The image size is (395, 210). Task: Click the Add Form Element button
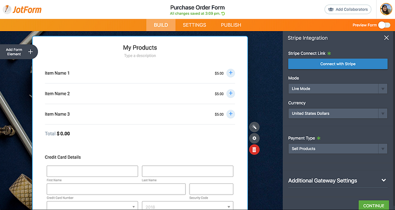click(19, 52)
